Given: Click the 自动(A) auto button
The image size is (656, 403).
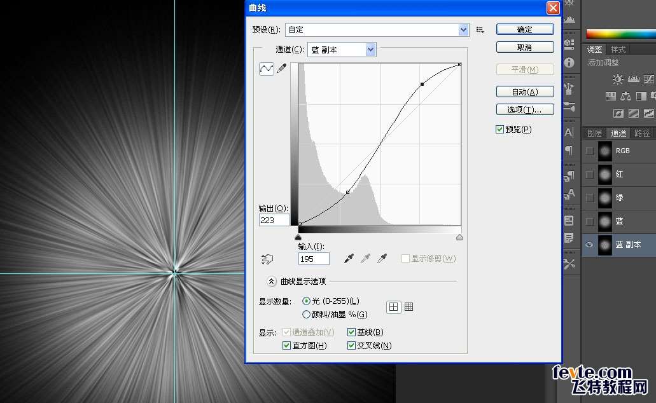Looking at the screenshot, I should (525, 92).
